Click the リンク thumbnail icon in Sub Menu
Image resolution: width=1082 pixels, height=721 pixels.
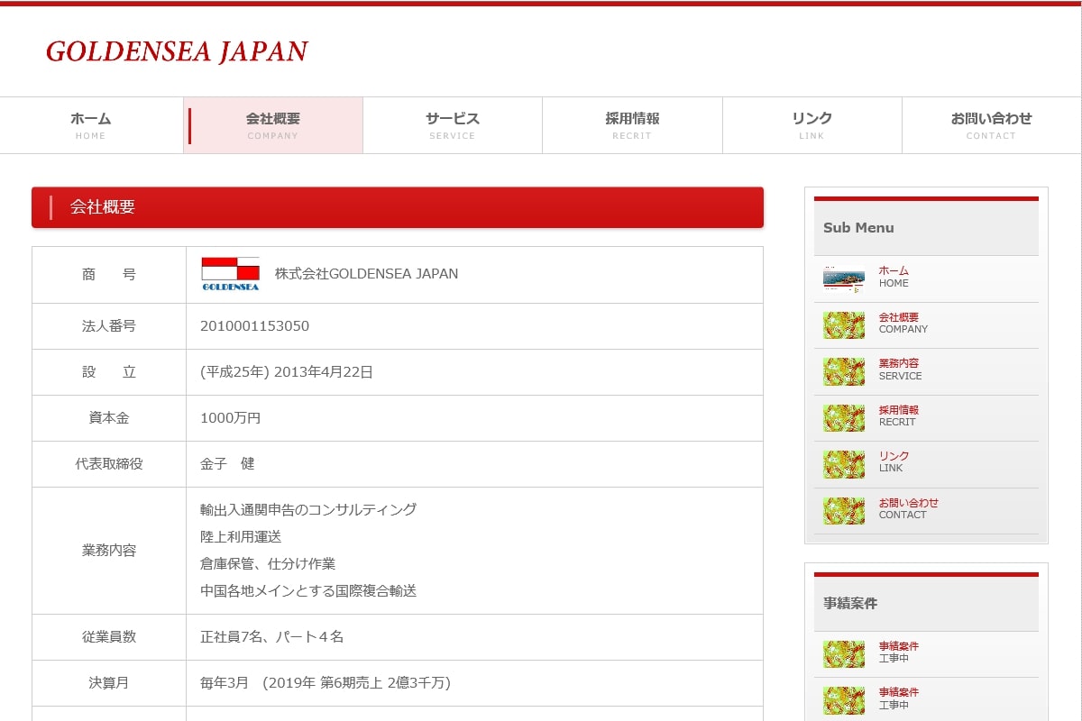pyautogui.click(x=844, y=464)
